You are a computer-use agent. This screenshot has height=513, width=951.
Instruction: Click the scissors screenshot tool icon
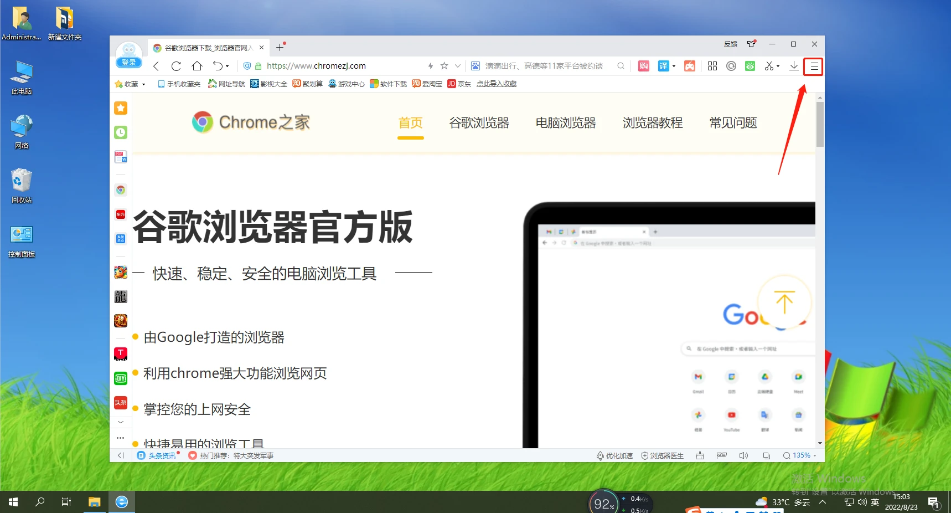[x=769, y=66]
